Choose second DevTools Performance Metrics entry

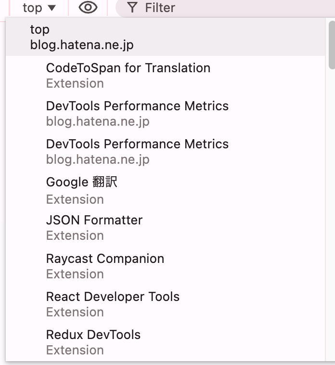[x=166, y=151]
